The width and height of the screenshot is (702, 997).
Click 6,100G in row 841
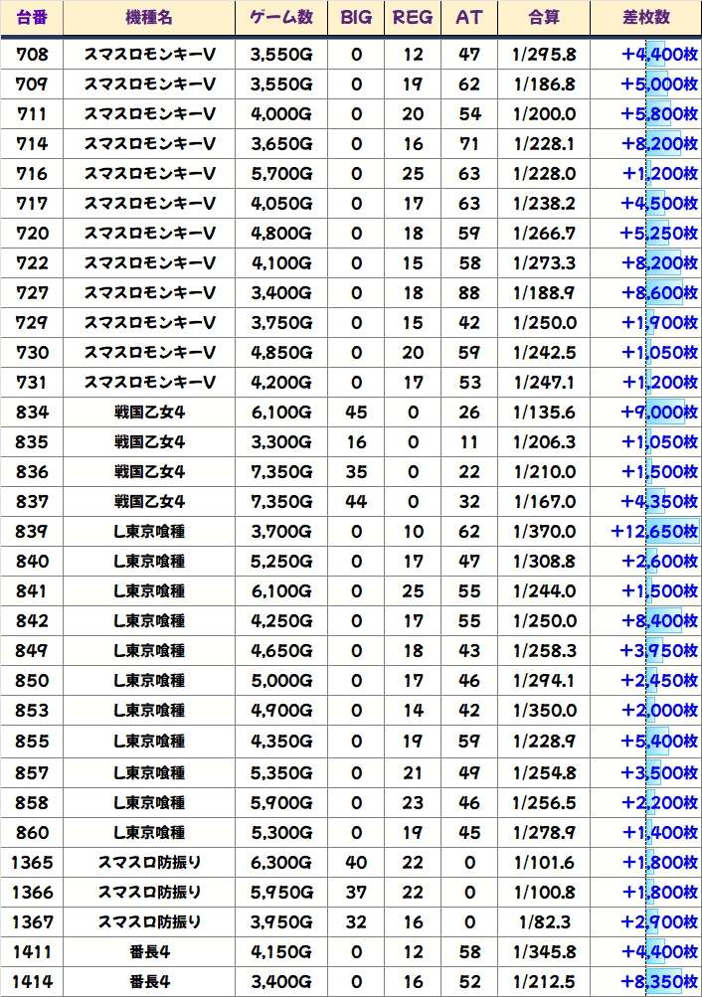[281, 591]
